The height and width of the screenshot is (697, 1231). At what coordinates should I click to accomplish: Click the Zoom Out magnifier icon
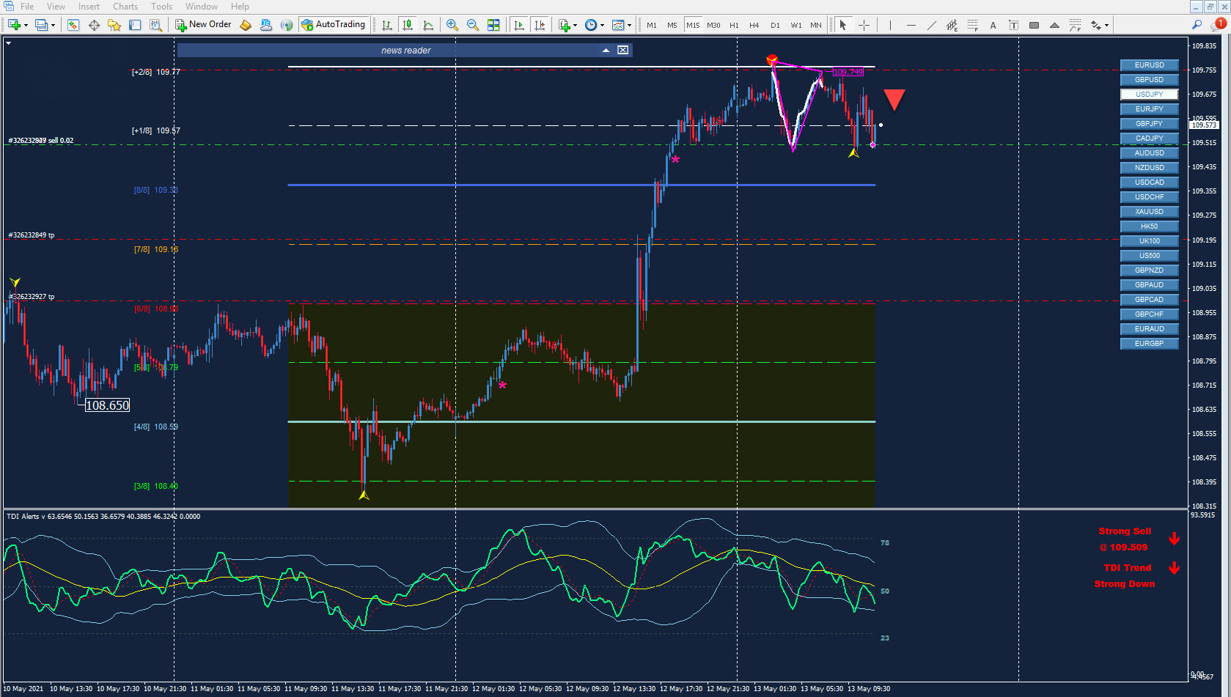(x=473, y=25)
